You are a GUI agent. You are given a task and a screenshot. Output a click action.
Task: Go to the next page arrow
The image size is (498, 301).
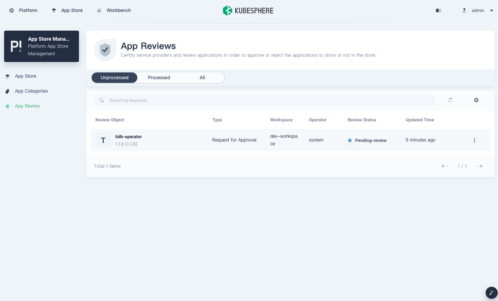479,166
